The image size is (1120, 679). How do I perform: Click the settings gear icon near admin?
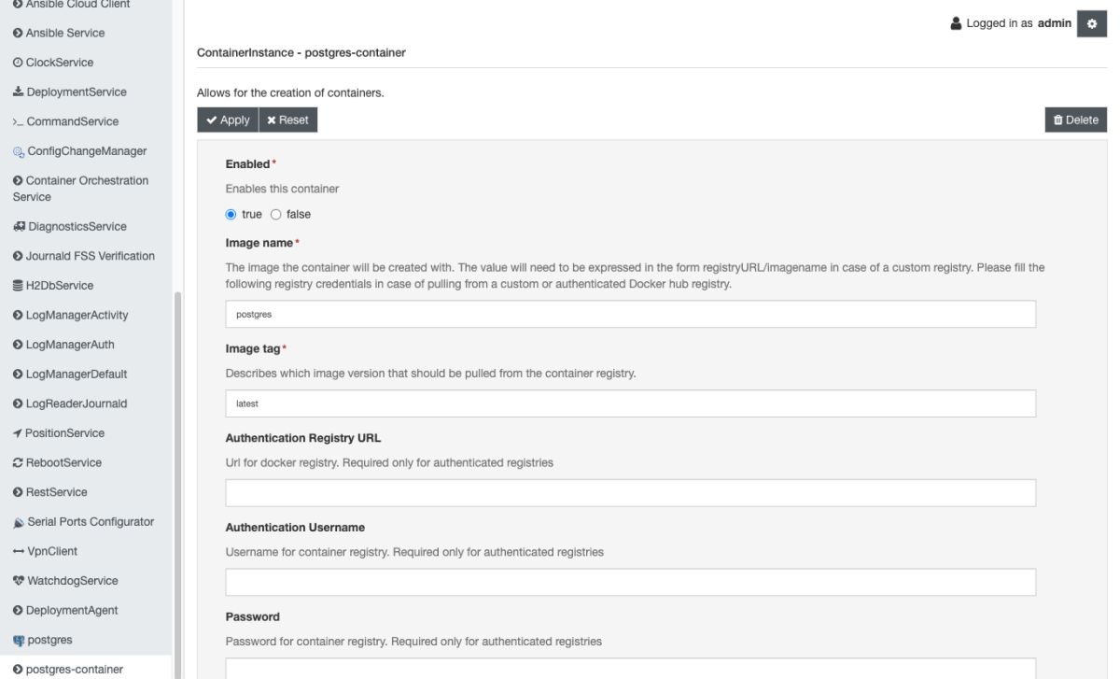1091,24
